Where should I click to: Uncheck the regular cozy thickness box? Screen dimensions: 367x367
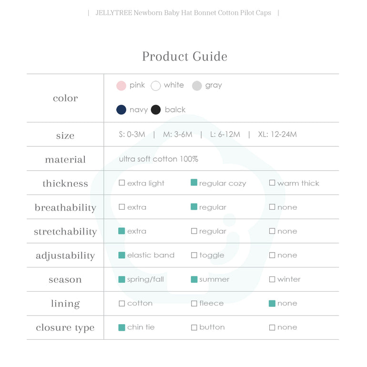[194, 183]
